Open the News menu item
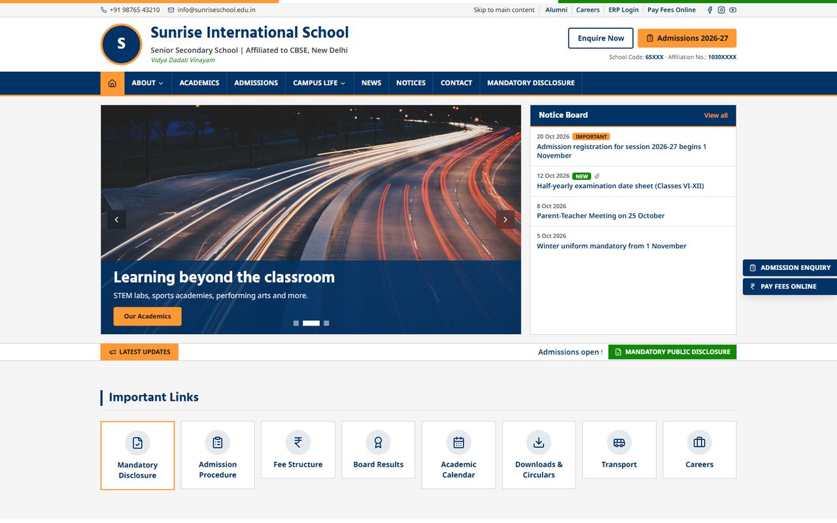837x523 pixels. (x=371, y=83)
